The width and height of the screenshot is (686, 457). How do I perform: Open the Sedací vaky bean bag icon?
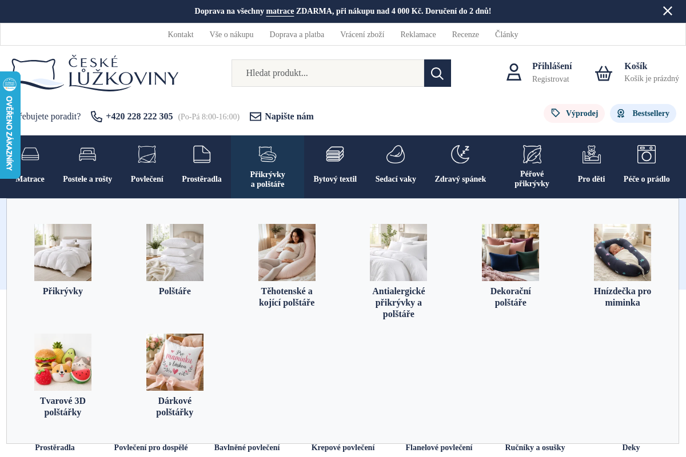tap(396, 154)
